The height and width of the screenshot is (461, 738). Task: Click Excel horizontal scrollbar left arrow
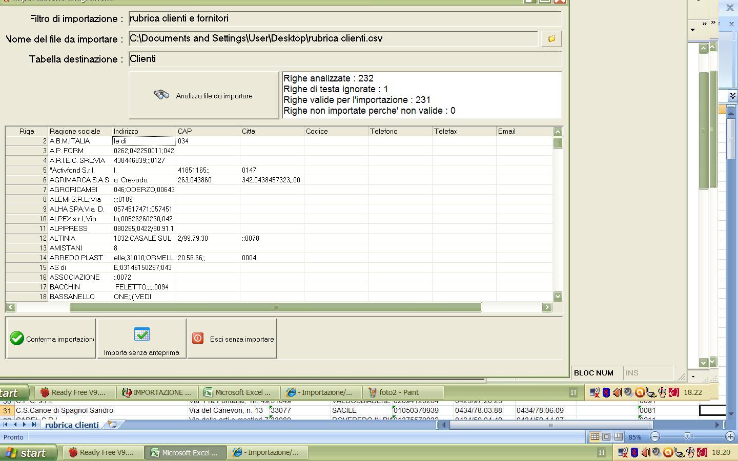(x=445, y=425)
